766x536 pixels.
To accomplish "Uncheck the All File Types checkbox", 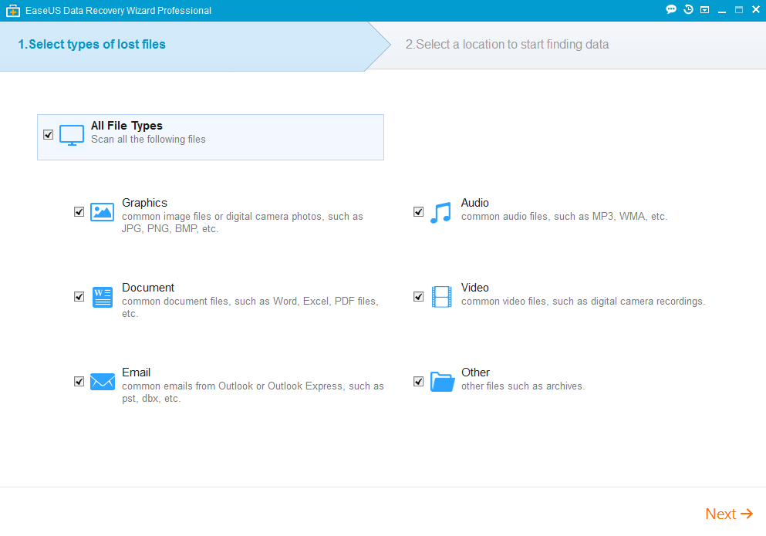I will [49, 134].
